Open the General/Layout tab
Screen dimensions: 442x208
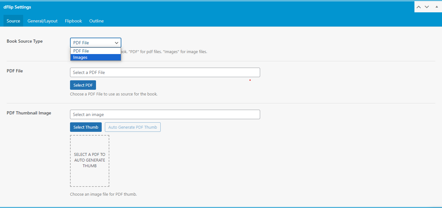42,21
